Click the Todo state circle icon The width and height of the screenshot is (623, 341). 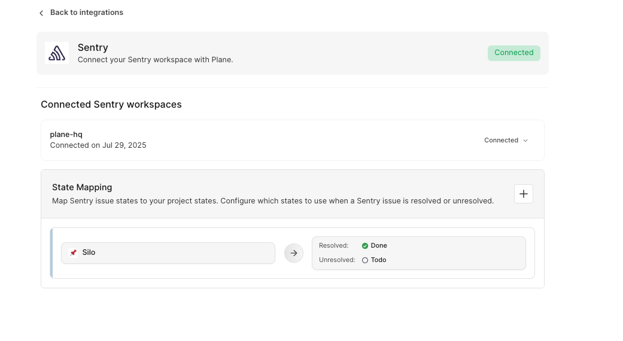coord(364,260)
